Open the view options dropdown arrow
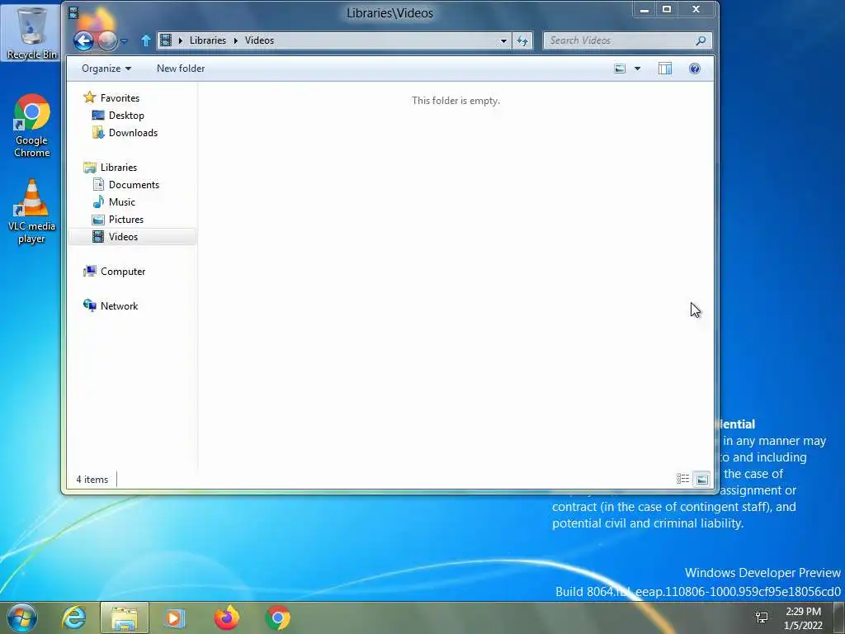The width and height of the screenshot is (845, 634). (x=638, y=69)
